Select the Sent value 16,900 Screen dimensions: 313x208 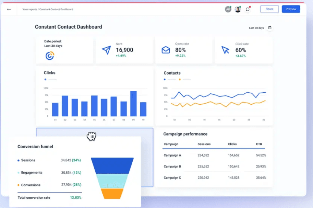[124, 50]
